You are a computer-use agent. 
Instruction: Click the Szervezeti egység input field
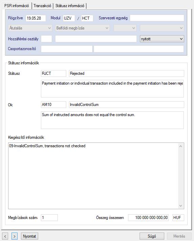pyautogui.click(x=157, y=18)
